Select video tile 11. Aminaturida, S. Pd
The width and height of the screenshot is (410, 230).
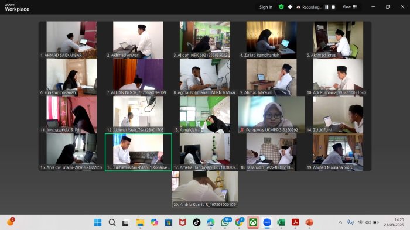pos(71,115)
